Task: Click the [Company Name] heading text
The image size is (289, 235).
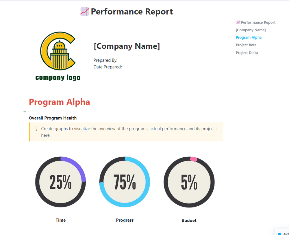Action: [127, 46]
